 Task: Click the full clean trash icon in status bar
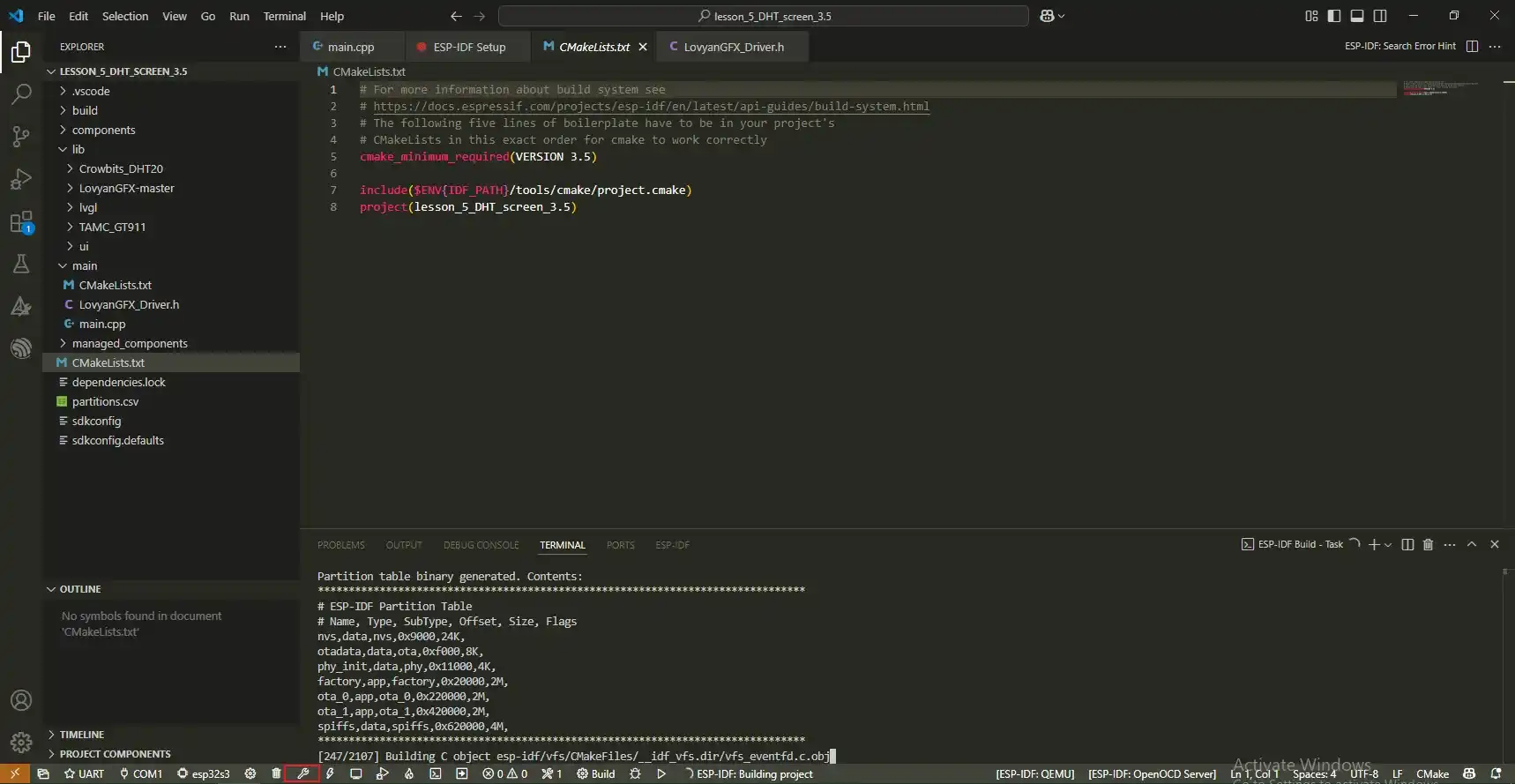pos(276,773)
